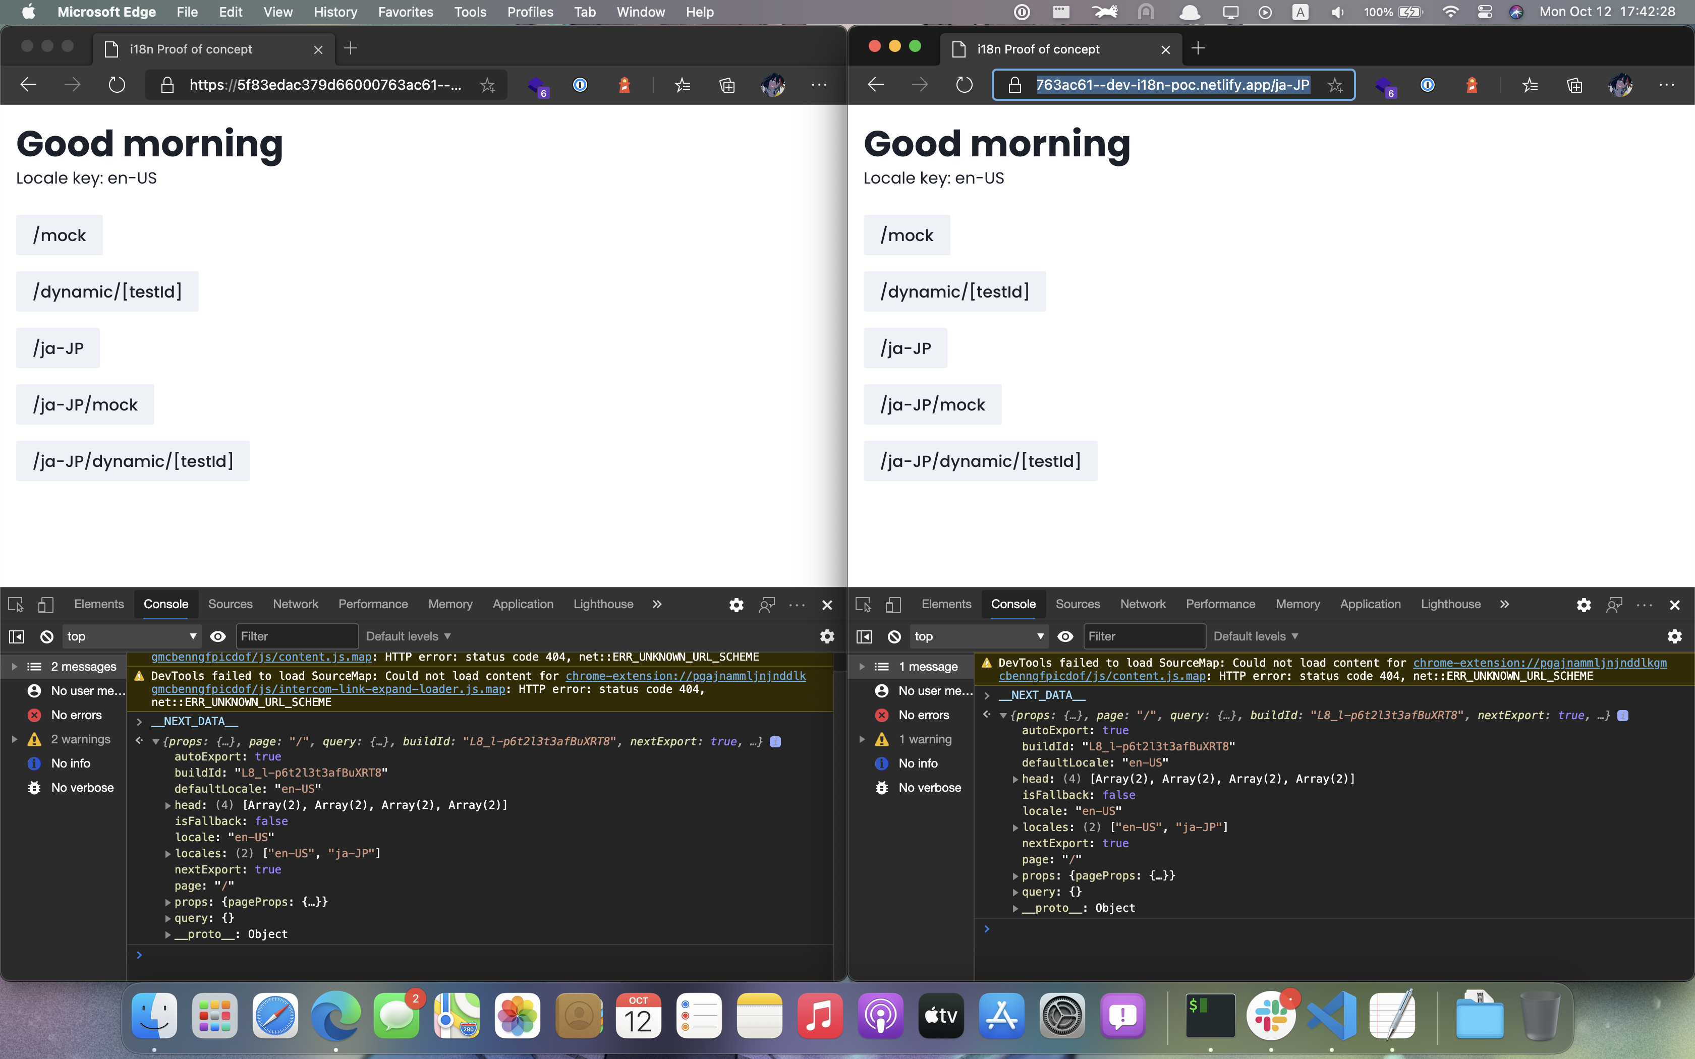Open Visual Studio Code from the dock
The height and width of the screenshot is (1059, 1695).
(1331, 1016)
